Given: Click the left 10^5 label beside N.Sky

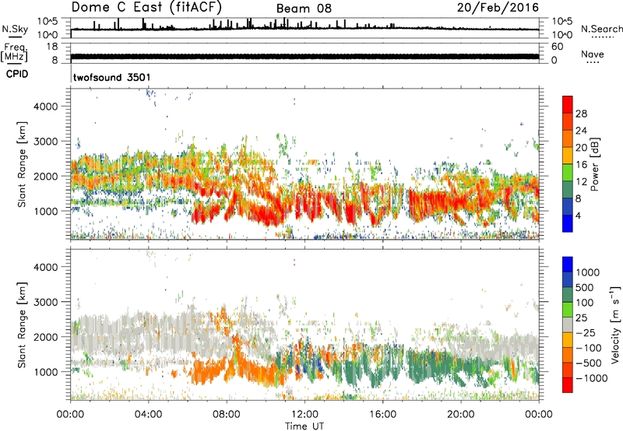Looking at the screenshot, I should 48,21.
